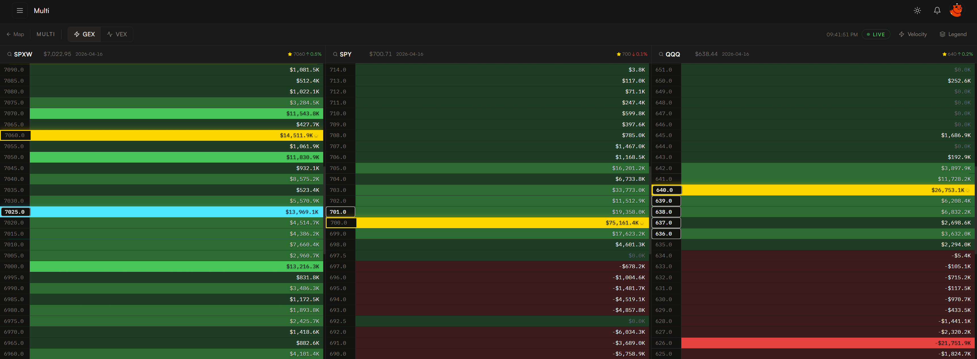Toggle the starred 700 level on SPY

(x=618, y=54)
